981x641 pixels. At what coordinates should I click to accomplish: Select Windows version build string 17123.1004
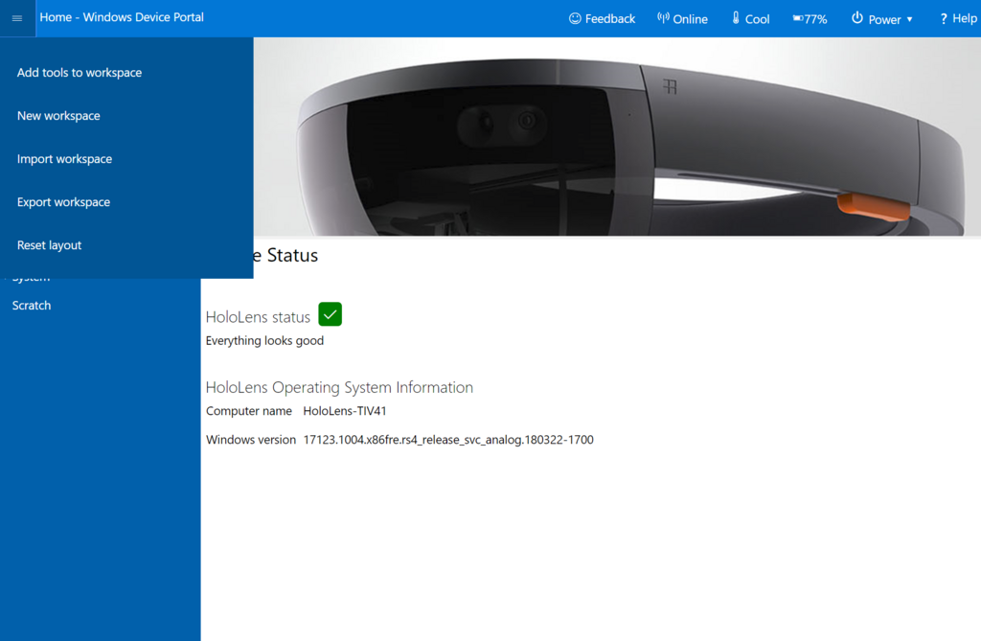[448, 440]
